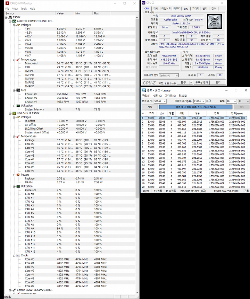Click the 성능 column header in LinX

point(197,113)
